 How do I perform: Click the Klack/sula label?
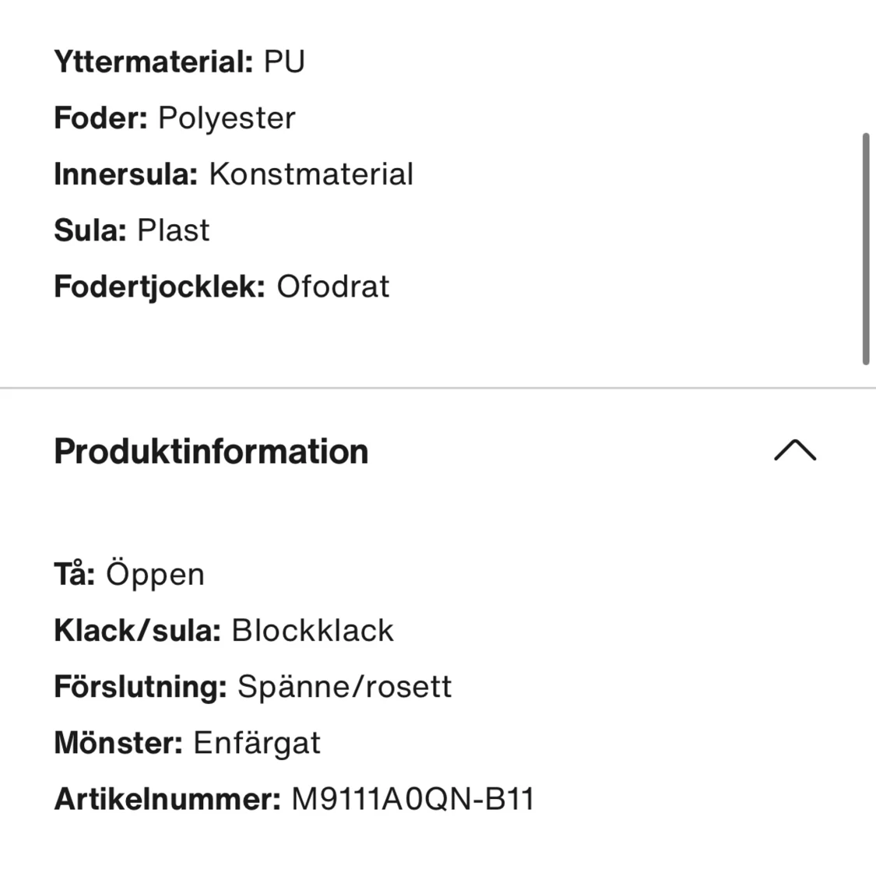(x=138, y=630)
